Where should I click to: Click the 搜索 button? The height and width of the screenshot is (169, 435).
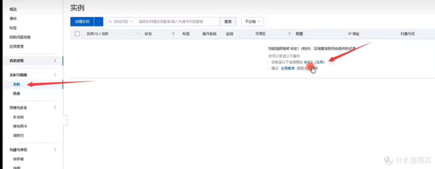pos(228,22)
